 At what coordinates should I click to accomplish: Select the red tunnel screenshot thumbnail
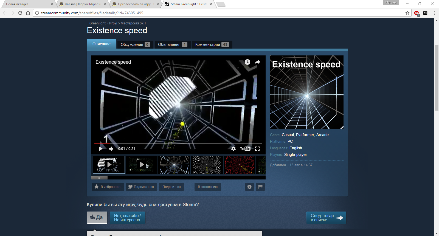click(x=240, y=165)
